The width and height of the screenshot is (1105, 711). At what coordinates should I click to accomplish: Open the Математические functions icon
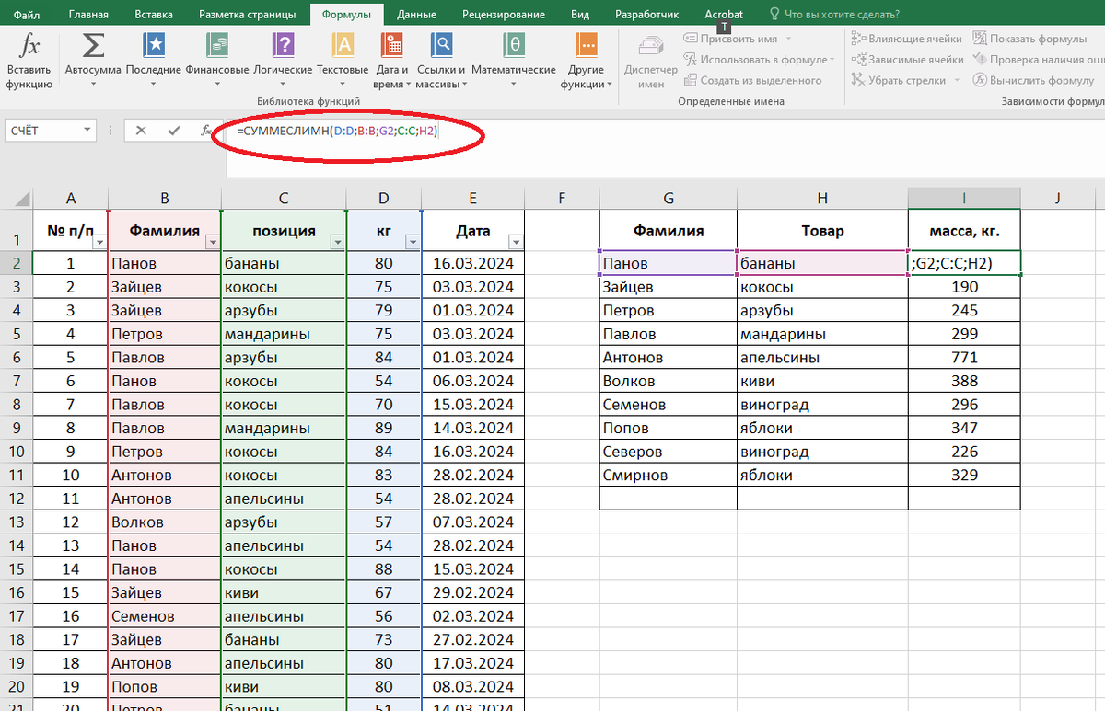point(513,45)
